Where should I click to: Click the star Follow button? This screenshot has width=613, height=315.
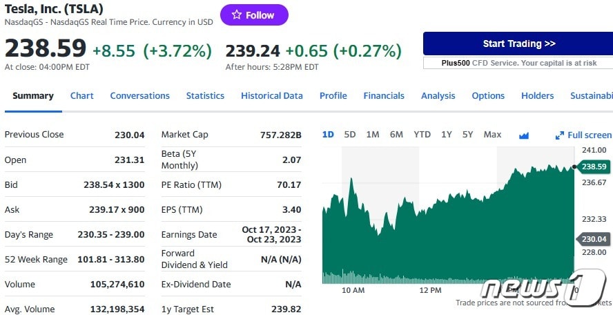pos(253,15)
